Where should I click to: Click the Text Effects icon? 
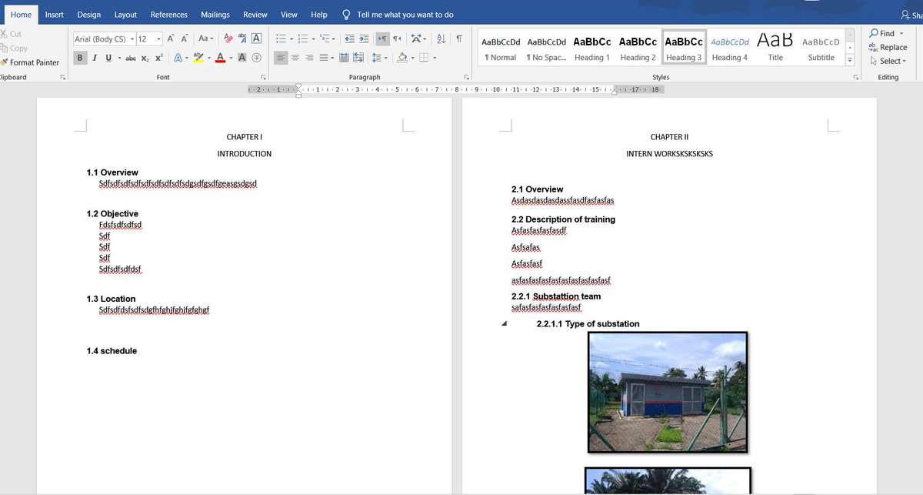[x=178, y=58]
